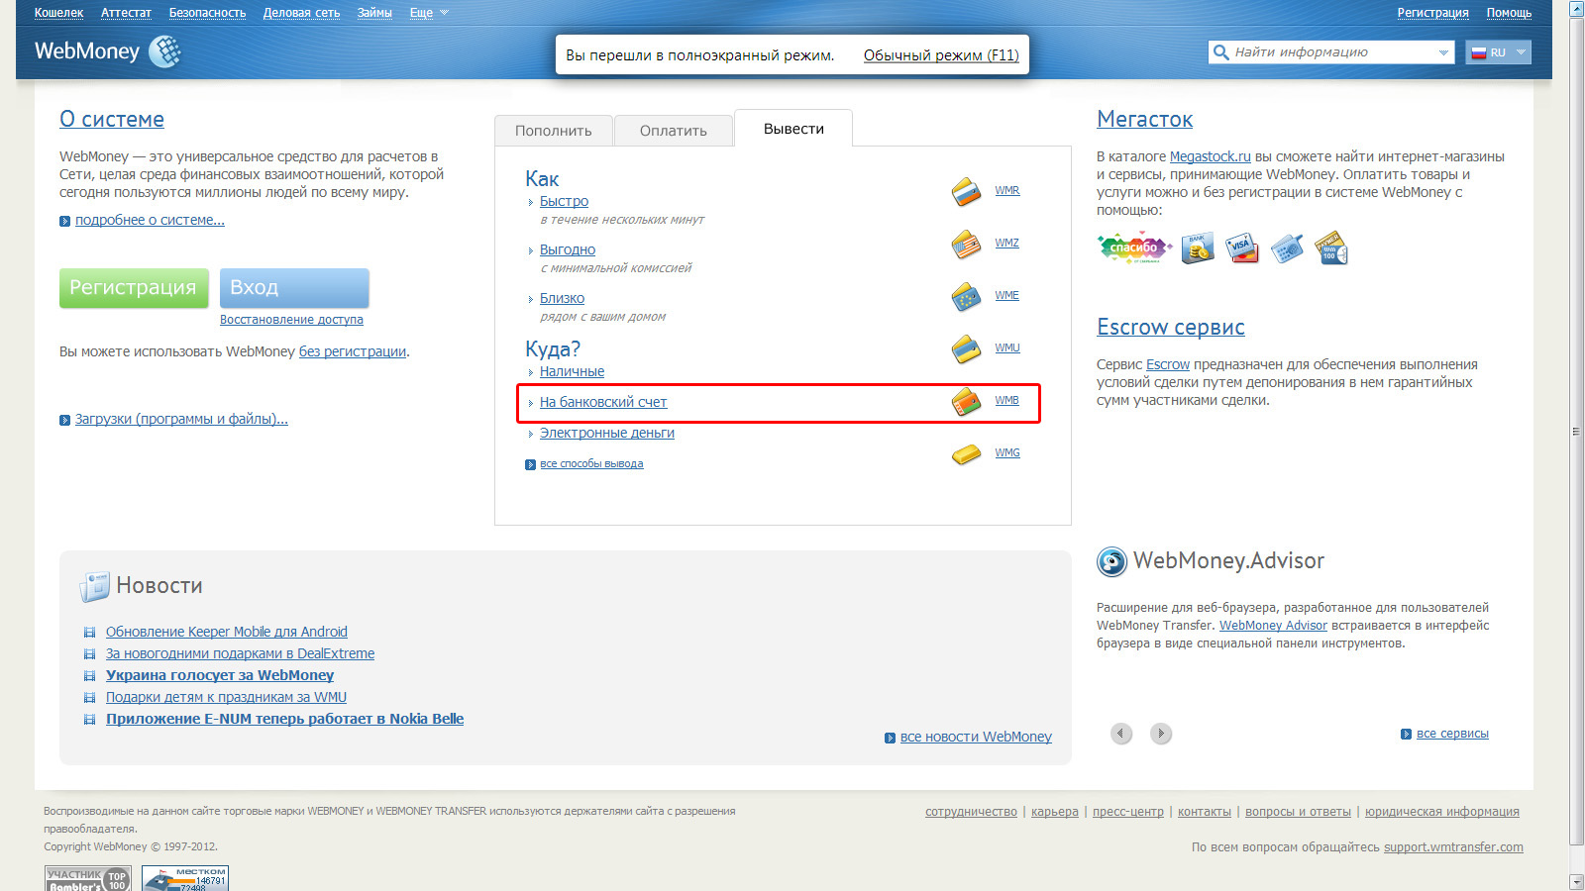1585x891 pixels.
Task: Open все способы вывода link
Action: 591,463
